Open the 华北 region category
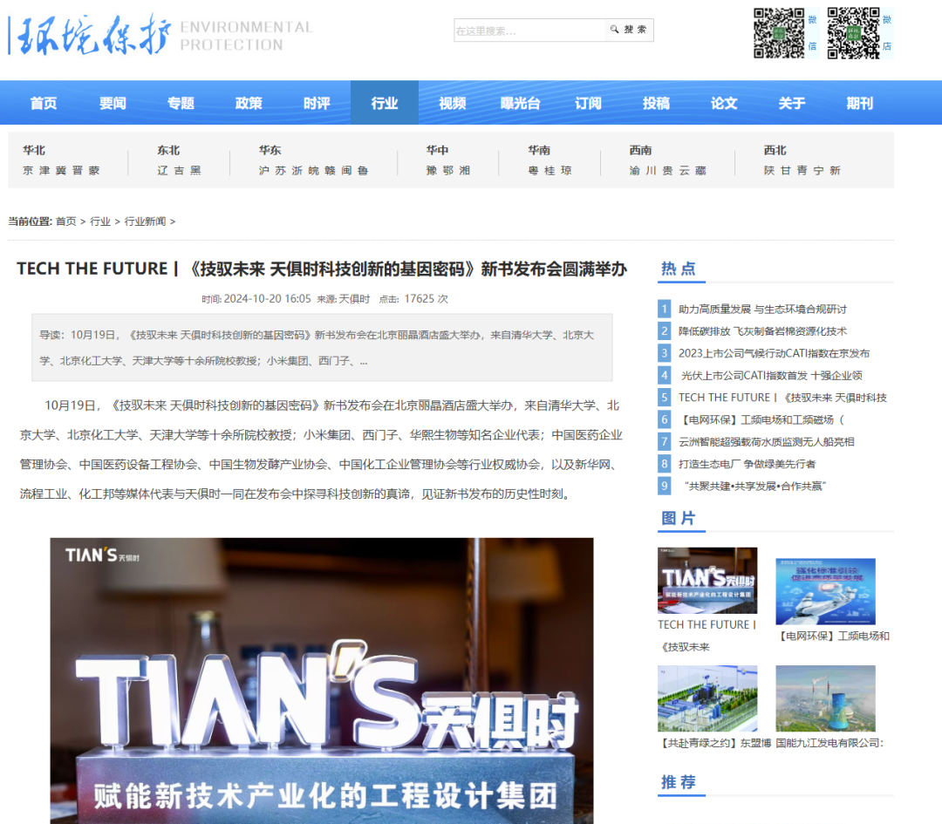Image resolution: width=942 pixels, height=824 pixels. (x=34, y=150)
